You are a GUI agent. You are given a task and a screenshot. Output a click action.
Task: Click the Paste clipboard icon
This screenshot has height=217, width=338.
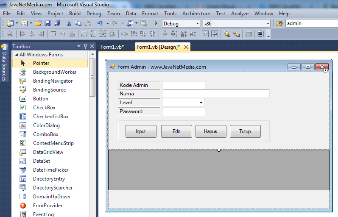tap(87, 23)
